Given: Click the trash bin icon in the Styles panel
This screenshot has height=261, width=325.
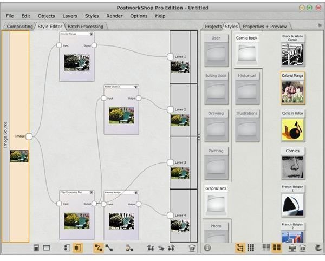Looking at the screenshot, I should pos(303,247).
